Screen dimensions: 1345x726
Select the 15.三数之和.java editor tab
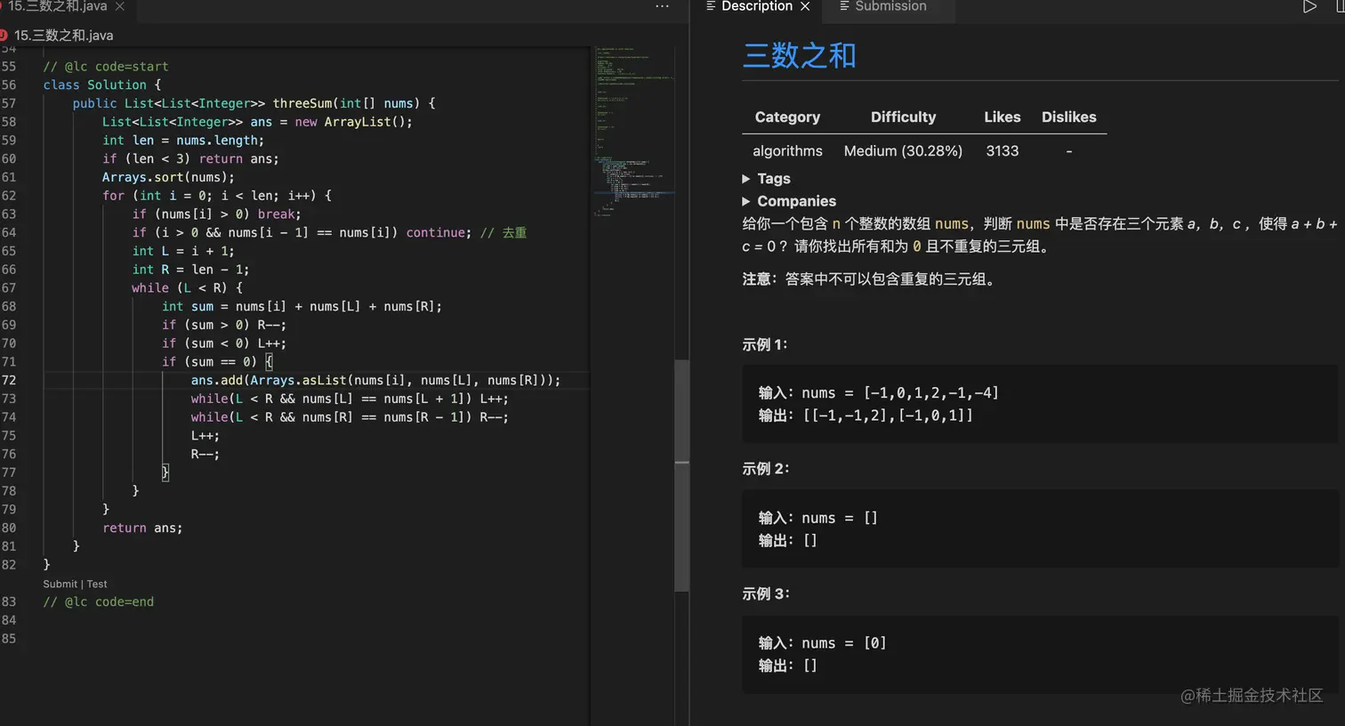[x=59, y=6]
